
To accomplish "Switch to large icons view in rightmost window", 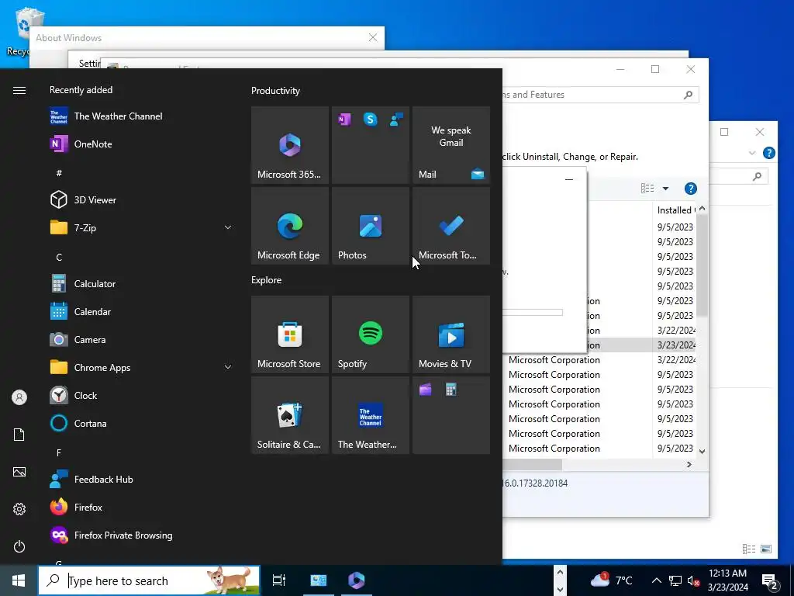I will point(766,549).
